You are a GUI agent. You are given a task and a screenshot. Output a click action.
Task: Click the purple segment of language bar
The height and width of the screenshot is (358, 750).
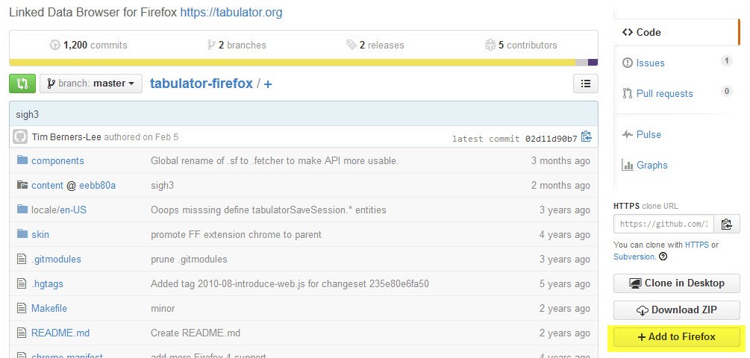point(593,62)
